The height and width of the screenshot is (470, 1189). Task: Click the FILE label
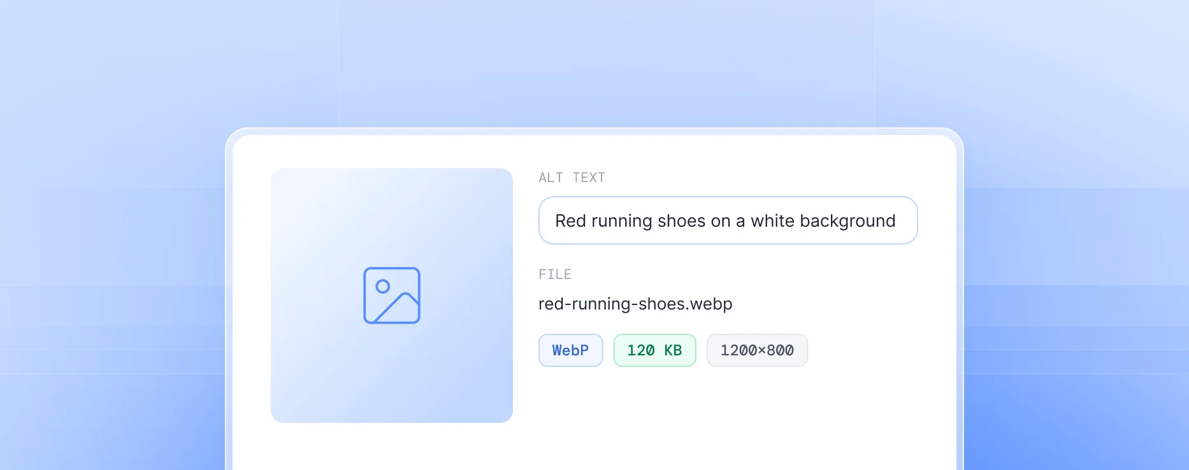[x=555, y=274]
